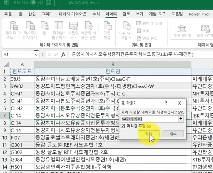Toggle the AutoSave (자동 저장) switch
Screen dimensions: 213x173
pos(37,3)
